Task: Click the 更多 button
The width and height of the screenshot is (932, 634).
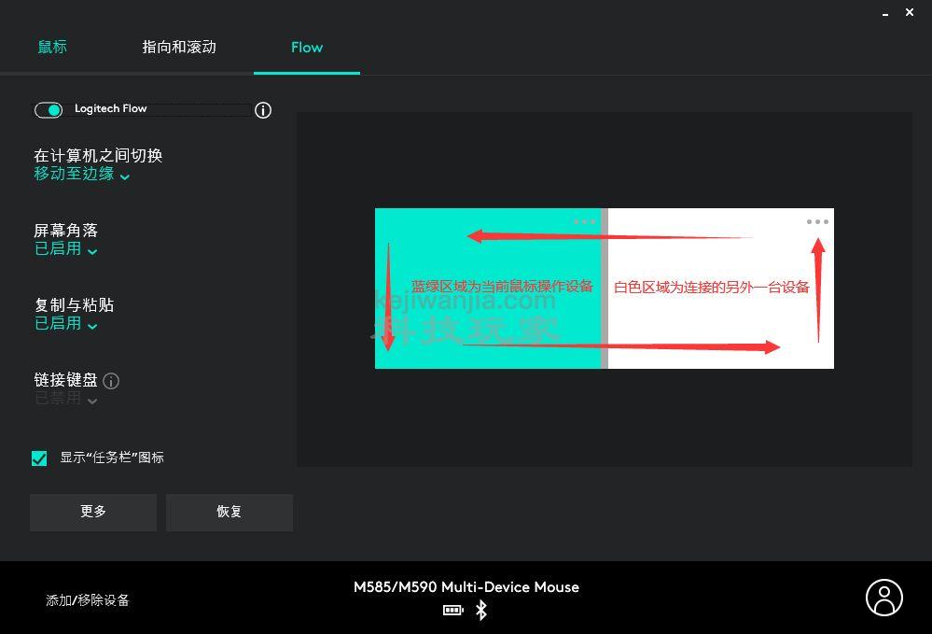Action: [x=92, y=512]
